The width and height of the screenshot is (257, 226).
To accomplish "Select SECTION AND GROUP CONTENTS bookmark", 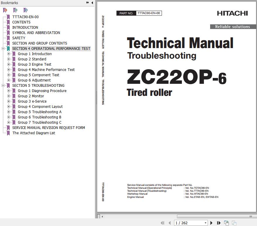I will tap(40, 43).
